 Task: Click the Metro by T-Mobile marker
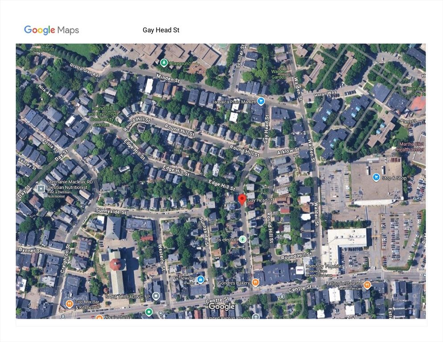click(x=299, y=270)
